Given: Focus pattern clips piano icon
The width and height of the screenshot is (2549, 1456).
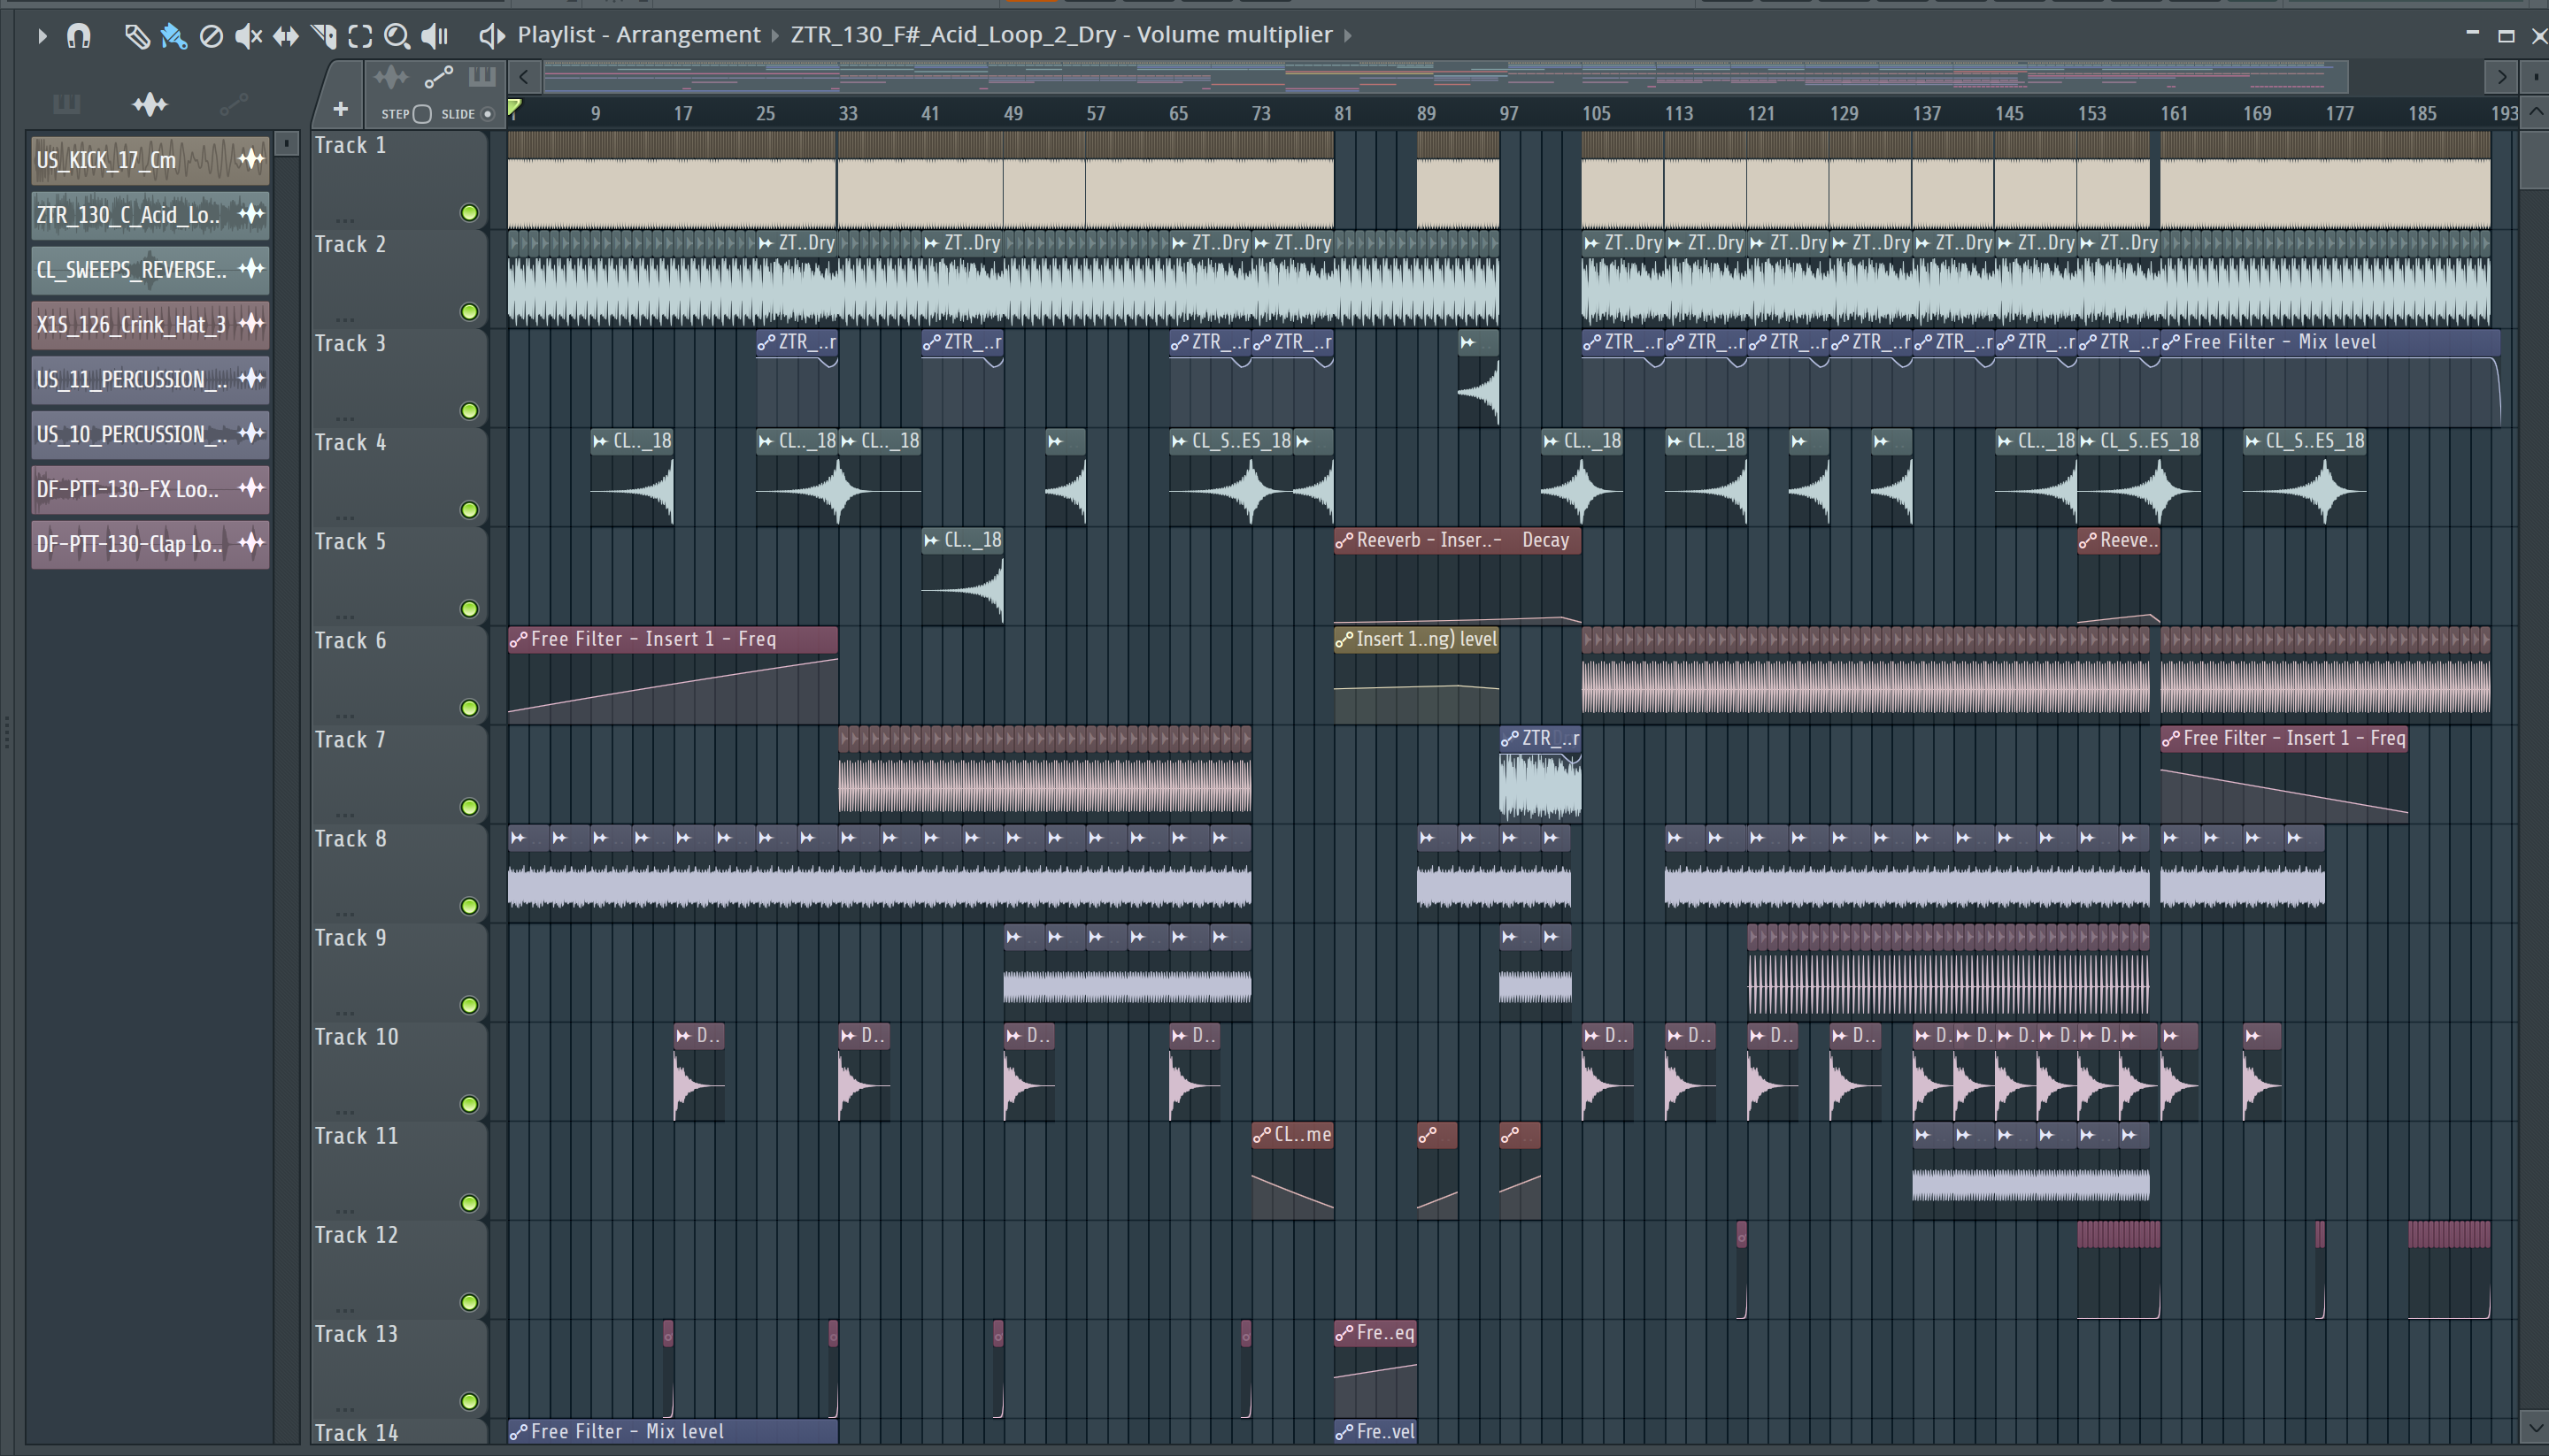Looking at the screenshot, I should [482, 77].
